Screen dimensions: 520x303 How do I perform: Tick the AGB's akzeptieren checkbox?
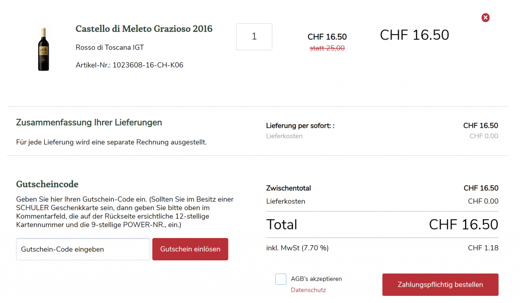tap(281, 279)
